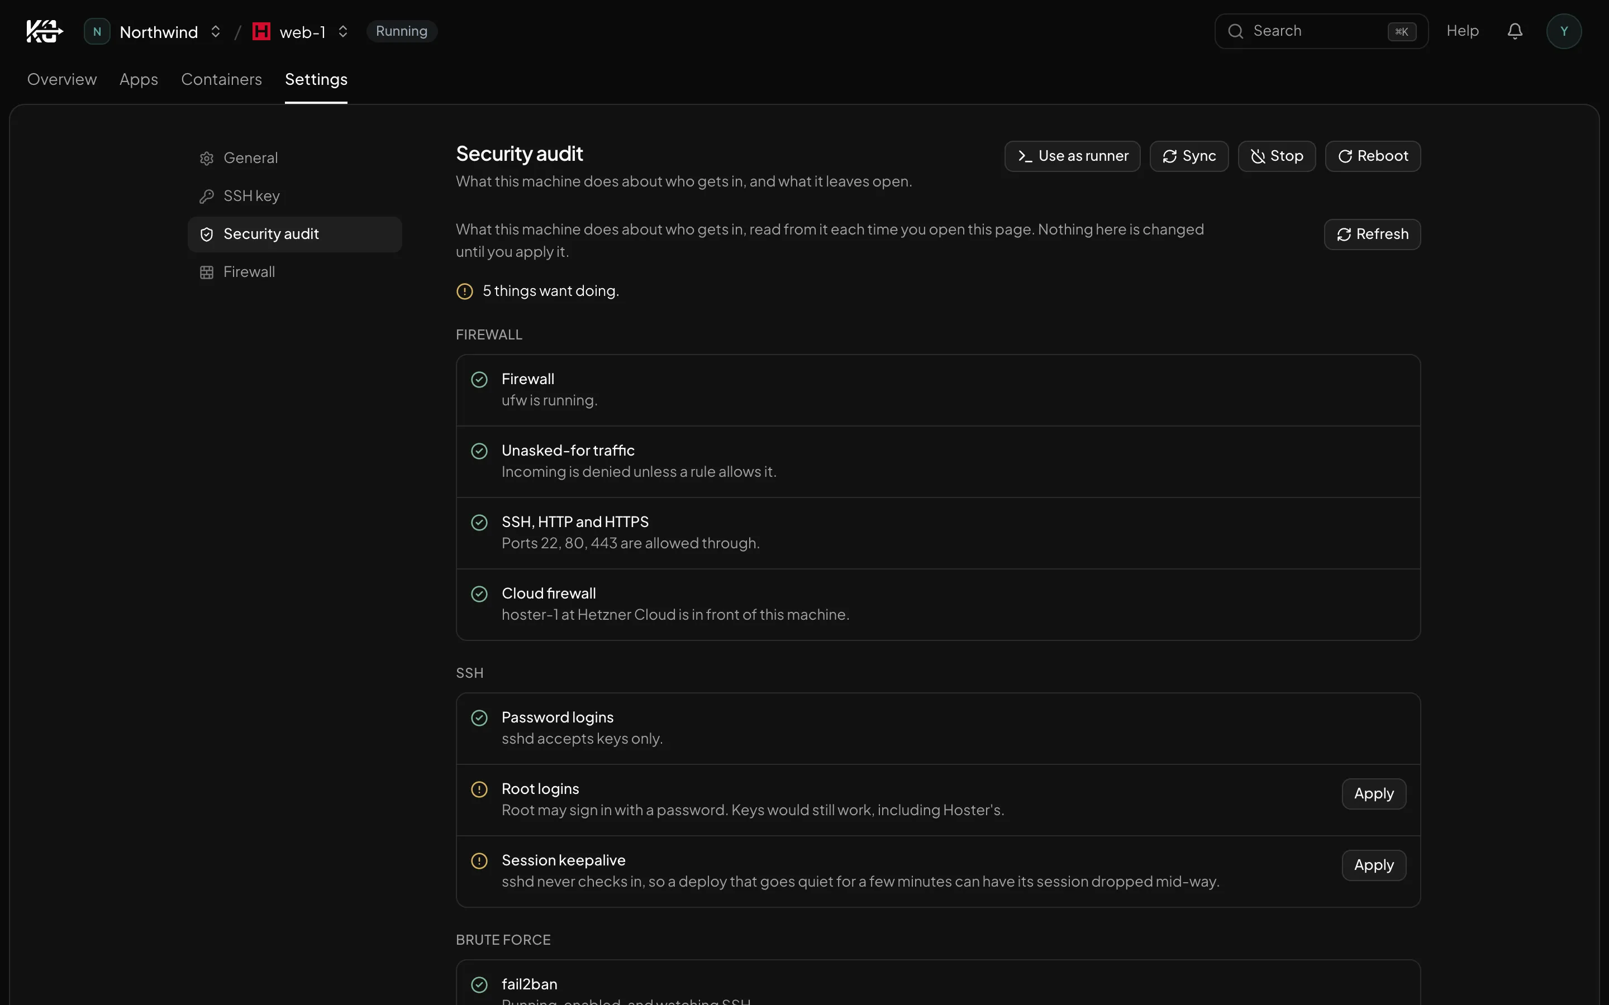
Task: Open the user avatar Y menu
Action: [x=1564, y=31]
